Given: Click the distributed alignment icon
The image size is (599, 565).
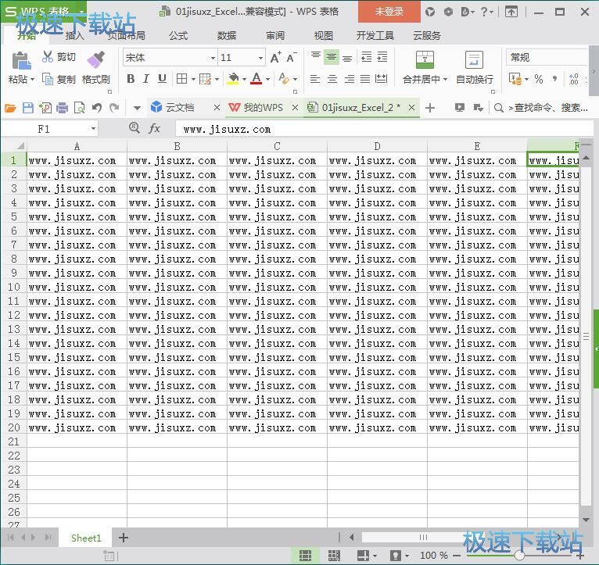Looking at the screenshot, I should (382, 79).
